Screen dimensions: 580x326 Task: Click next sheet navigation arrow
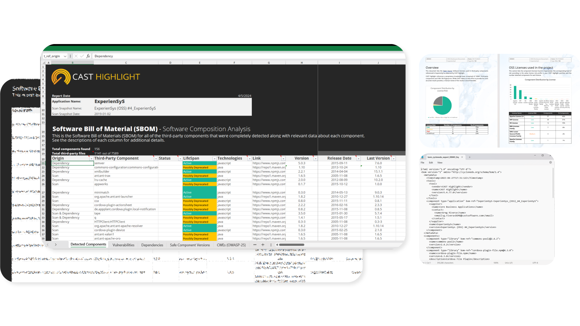pyautogui.click(x=56, y=245)
